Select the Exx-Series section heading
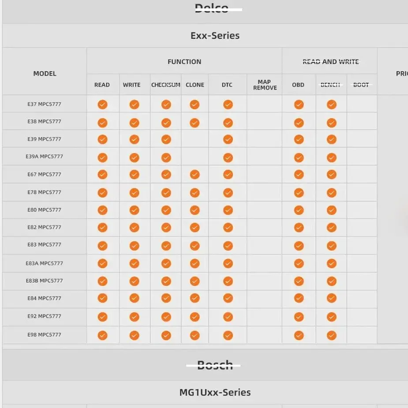The width and height of the screenshot is (408, 408). (215, 36)
